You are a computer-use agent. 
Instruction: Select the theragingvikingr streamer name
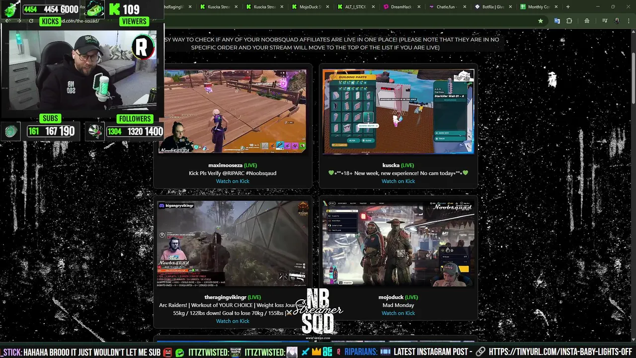coord(225,297)
